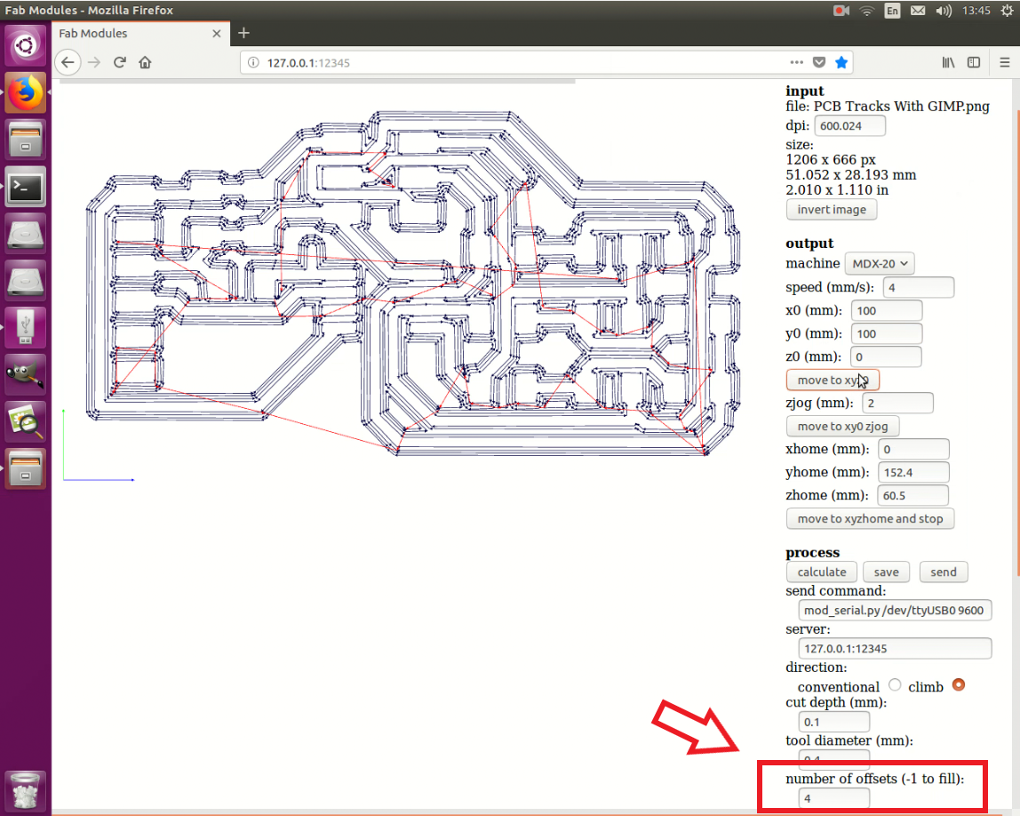
Task: Open the volume icon in the top bar
Action: pos(943,11)
